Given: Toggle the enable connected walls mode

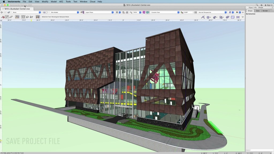Looking at the screenshot, I should [x=17, y=17].
